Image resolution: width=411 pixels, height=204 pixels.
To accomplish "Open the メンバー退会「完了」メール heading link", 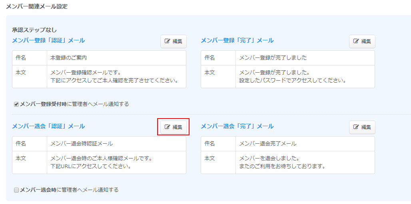I will point(237,126).
